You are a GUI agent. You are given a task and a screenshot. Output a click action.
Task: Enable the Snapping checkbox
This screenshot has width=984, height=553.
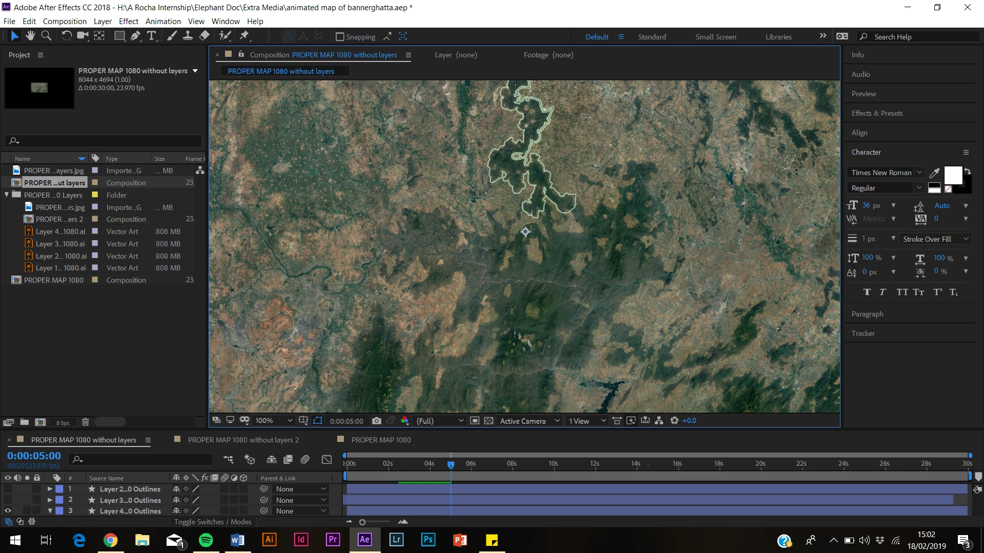click(x=339, y=37)
